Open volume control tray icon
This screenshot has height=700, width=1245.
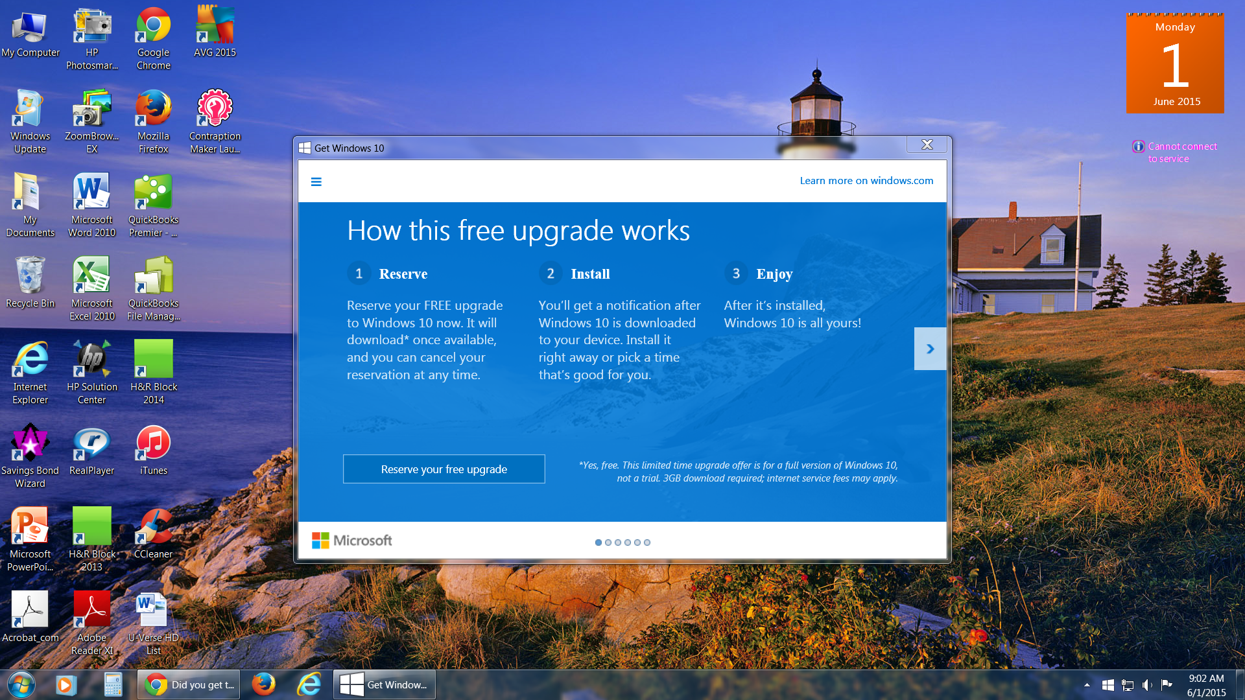pyautogui.click(x=1147, y=684)
